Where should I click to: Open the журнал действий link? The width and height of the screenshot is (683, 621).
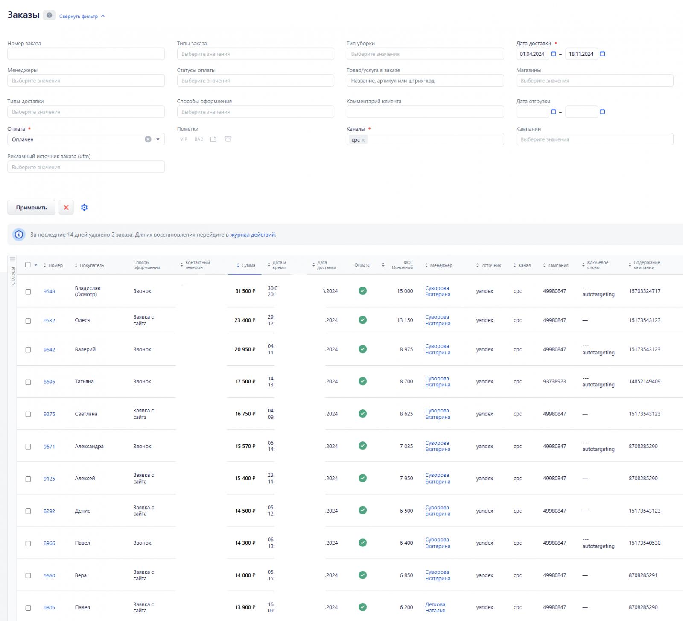click(252, 235)
